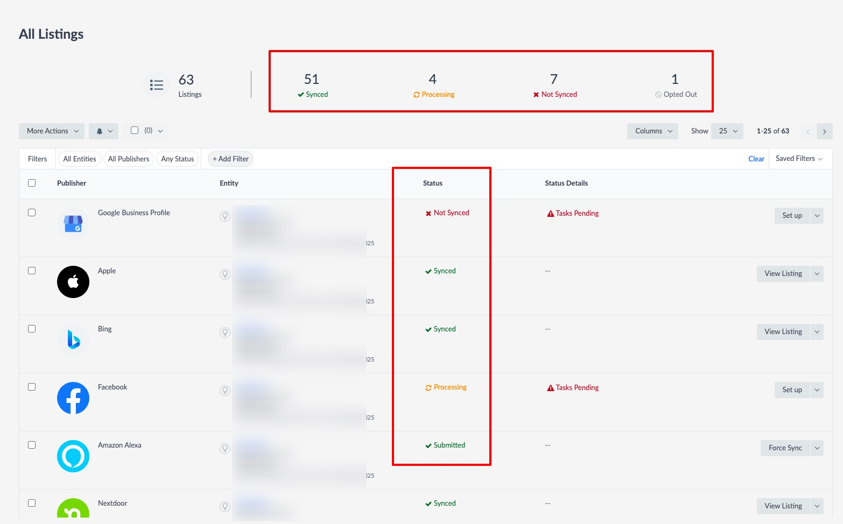Expand the arrow next to Google row Set up
The height and width of the screenshot is (524, 843).
point(817,216)
